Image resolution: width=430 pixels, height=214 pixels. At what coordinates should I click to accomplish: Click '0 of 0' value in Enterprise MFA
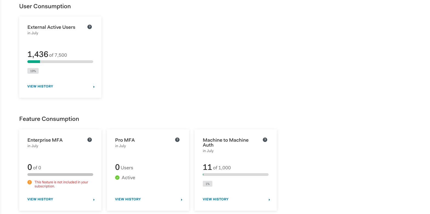click(34, 167)
